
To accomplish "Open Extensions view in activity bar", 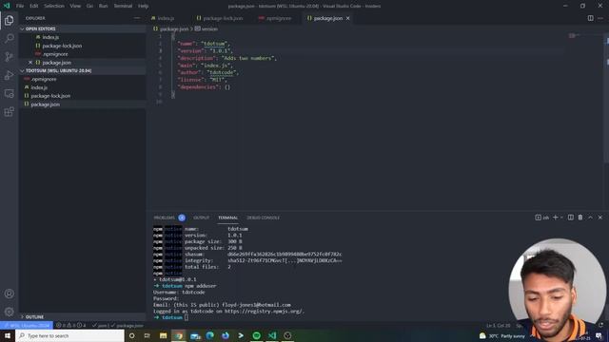I will click(9, 112).
